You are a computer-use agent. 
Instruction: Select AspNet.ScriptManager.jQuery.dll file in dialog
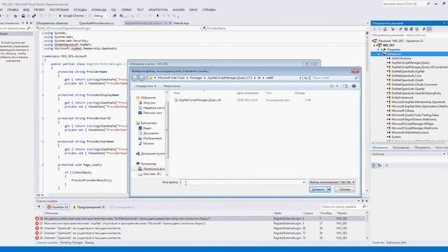click(199, 100)
